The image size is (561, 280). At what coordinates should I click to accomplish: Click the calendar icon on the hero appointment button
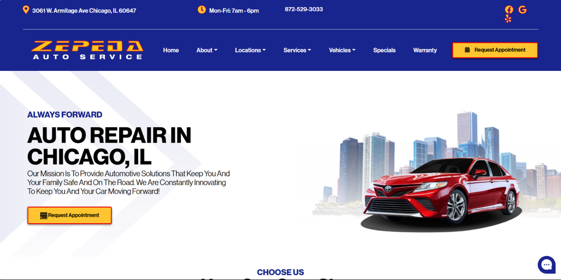pos(43,215)
